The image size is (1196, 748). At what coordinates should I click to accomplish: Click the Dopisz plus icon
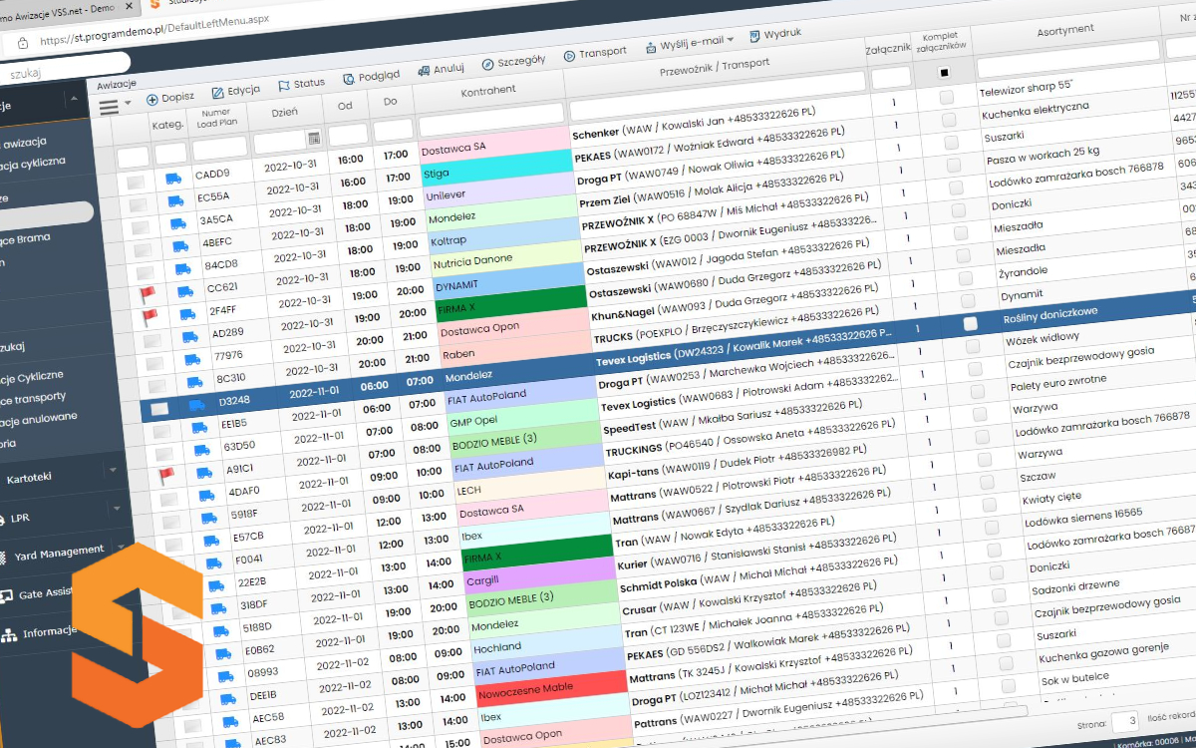tap(152, 99)
